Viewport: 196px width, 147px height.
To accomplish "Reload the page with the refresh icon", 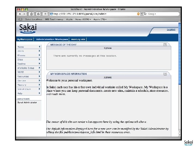I will point(38,14).
